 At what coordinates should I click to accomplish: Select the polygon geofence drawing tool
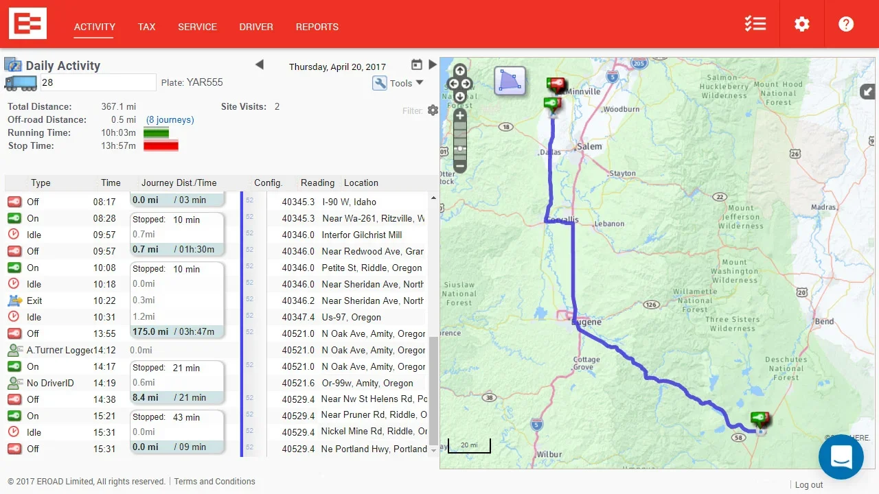(510, 81)
